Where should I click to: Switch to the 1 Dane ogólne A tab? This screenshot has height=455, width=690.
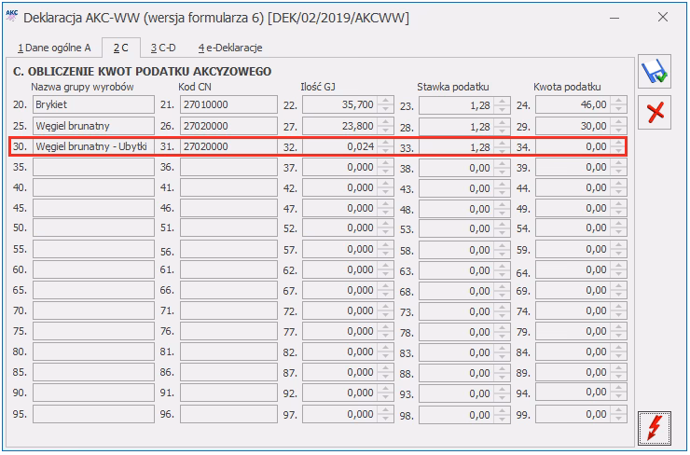pyautogui.click(x=53, y=48)
